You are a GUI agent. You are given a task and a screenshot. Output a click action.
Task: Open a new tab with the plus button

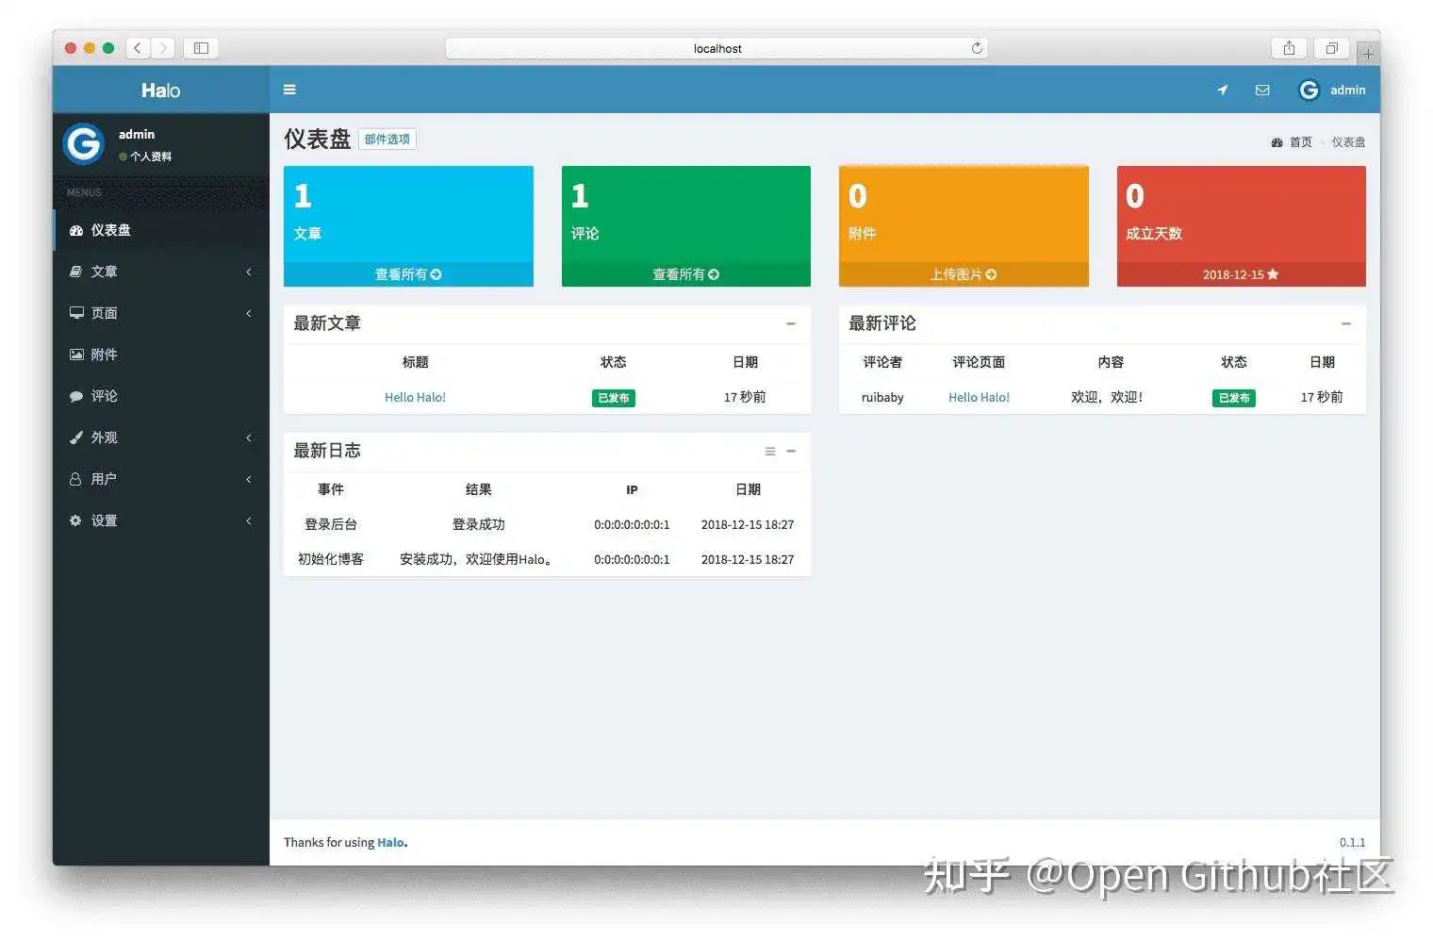click(1368, 54)
